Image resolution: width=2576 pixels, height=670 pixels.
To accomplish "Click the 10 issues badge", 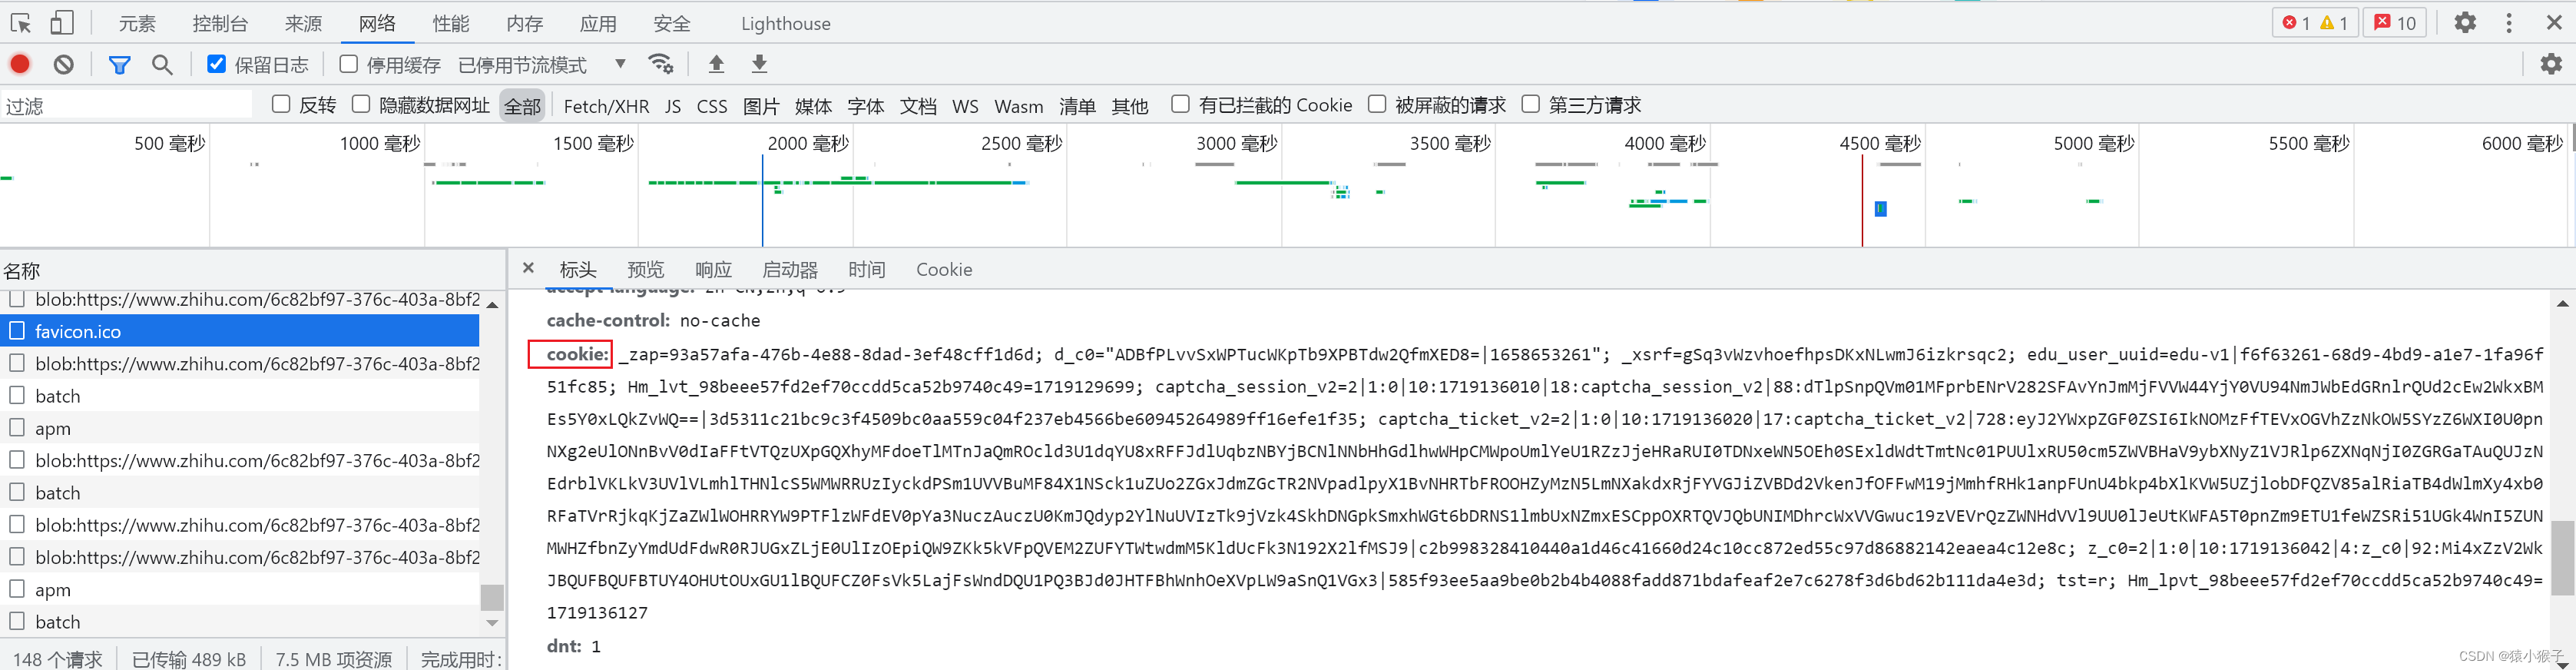I will click(x=2395, y=22).
